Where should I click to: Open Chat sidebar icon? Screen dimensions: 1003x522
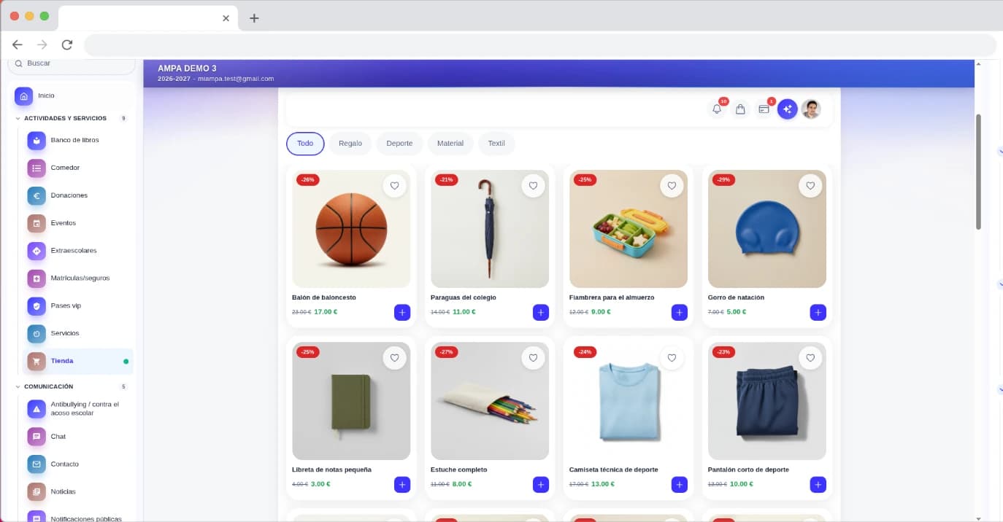click(x=36, y=437)
